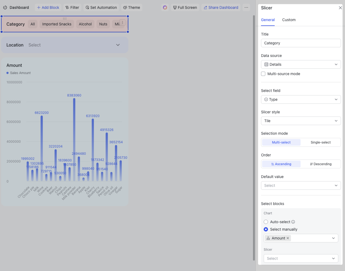Select the Nuts category tile
The image size is (345, 271).
click(x=103, y=24)
